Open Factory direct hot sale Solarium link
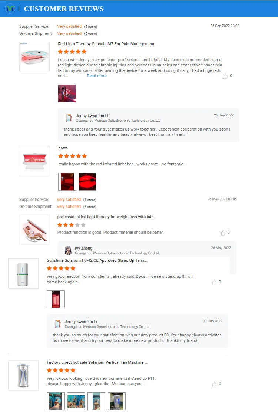 click(97, 362)
